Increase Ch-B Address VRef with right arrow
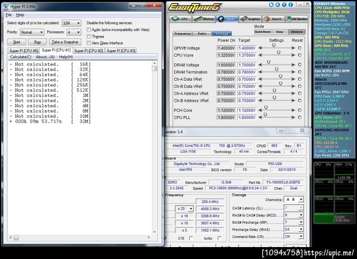This screenshot has height=259, width=357. (x=293, y=101)
